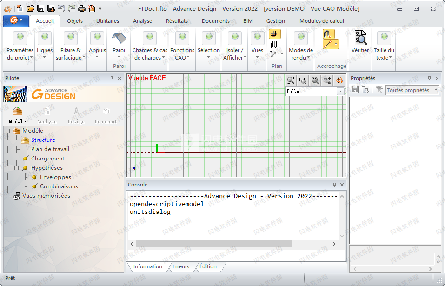Viewport: 445px width, 286px height.
Task: Click the console horizontal scrollbar thumb
Action: pos(214,244)
